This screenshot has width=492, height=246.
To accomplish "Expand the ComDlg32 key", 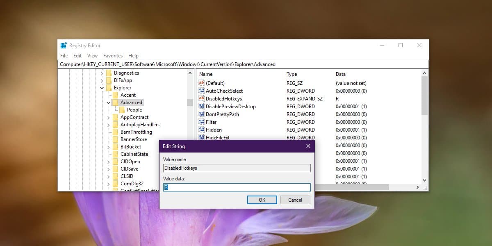I will pyautogui.click(x=109, y=184).
